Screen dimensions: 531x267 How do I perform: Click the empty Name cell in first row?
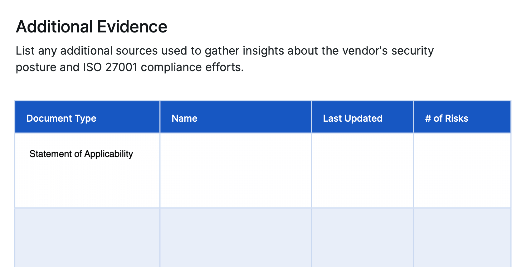point(236,170)
